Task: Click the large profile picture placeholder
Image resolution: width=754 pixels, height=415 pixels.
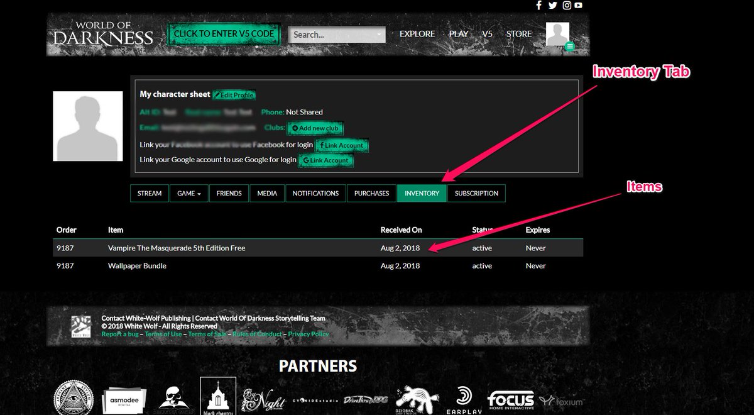Action: tap(88, 126)
